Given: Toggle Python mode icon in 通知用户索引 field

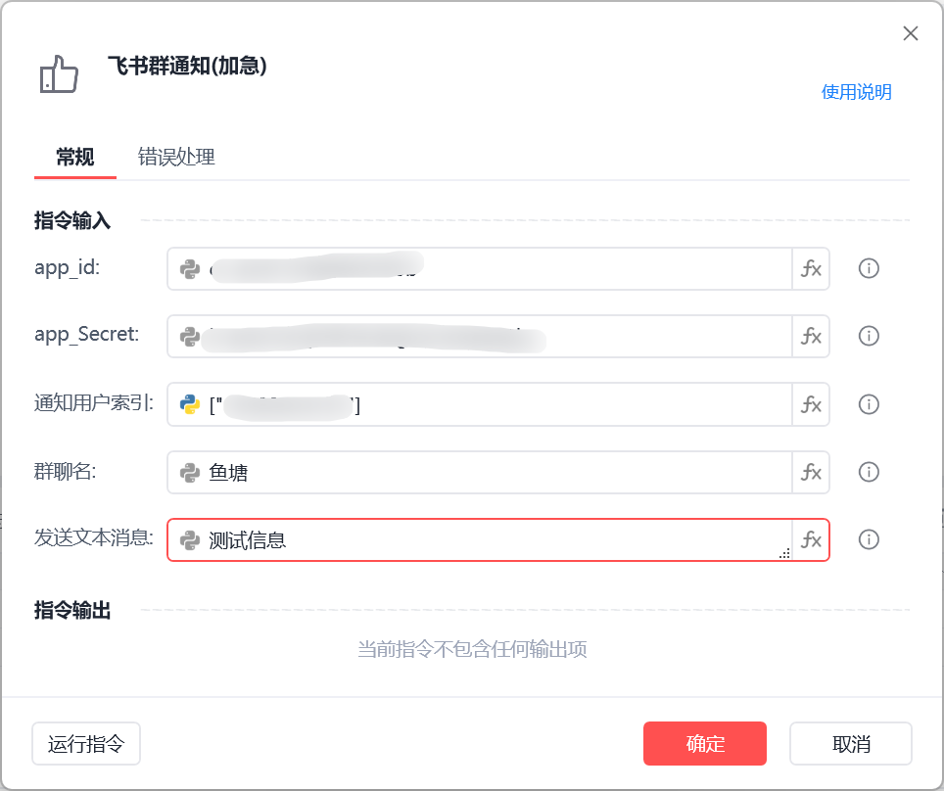Looking at the screenshot, I should click(190, 404).
